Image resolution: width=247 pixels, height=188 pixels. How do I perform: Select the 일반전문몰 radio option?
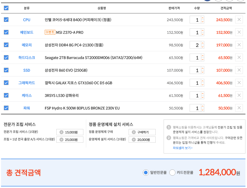point(146,173)
